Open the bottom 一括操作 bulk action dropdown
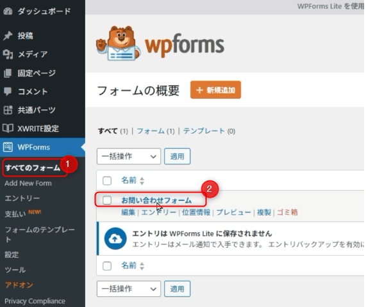The height and width of the screenshot is (307, 366). pyautogui.click(x=129, y=289)
